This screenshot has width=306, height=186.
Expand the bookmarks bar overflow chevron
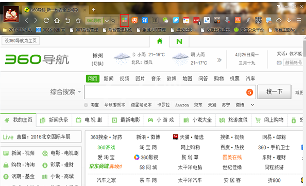pos(303,30)
